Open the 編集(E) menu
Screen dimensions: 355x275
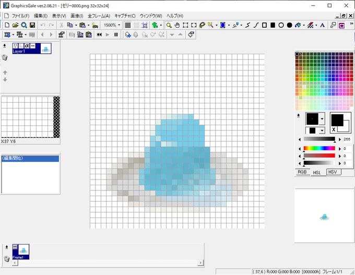[x=41, y=16]
